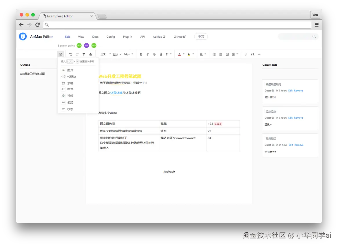Remove the comment reading 123131131
Image resolution: width=338 pixels, height=246 pixels.
[x=299, y=91]
